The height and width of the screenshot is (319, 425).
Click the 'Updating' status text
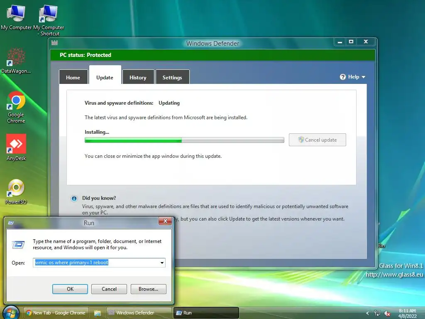[169, 103]
